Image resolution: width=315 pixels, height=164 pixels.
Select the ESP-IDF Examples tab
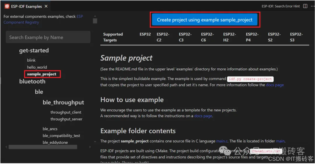(26, 6)
